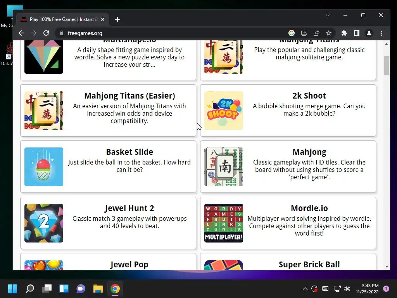Viewport: 397px width, 298px height.
Task: Toggle the Chrome side panel
Action: [x=357, y=33]
